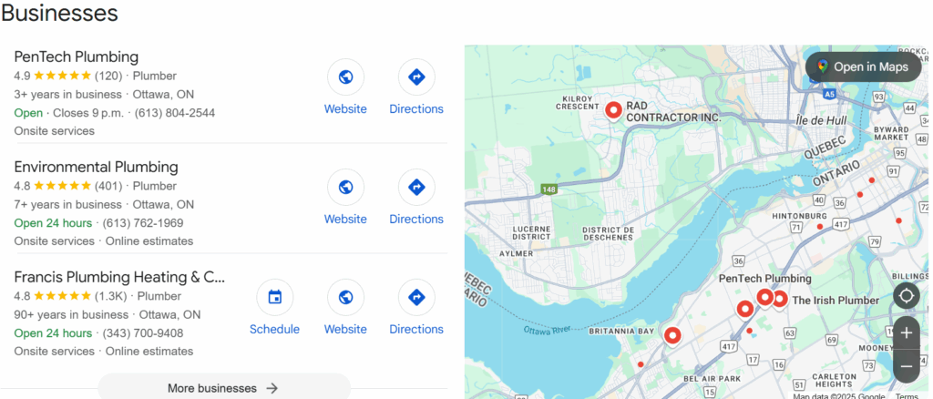Screen dimensions: 933x399
Task: Get directions to Francis Plumbing Heating
Action: tap(416, 297)
